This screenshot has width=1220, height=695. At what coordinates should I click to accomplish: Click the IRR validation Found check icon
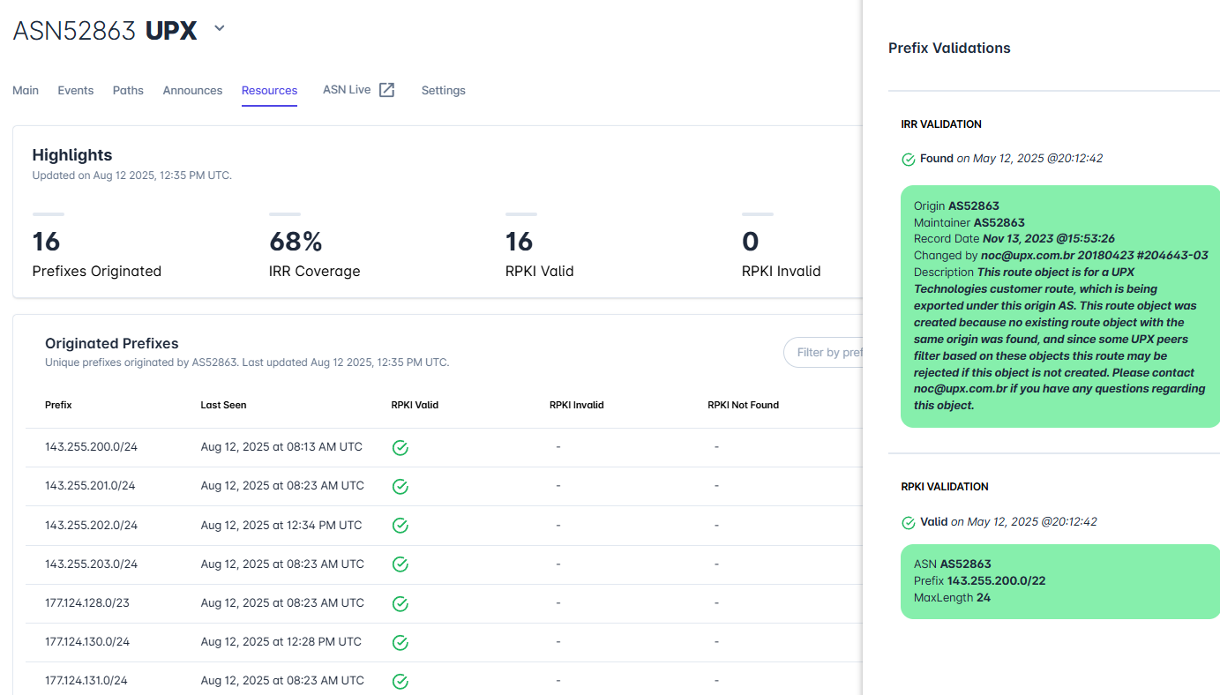pos(909,160)
